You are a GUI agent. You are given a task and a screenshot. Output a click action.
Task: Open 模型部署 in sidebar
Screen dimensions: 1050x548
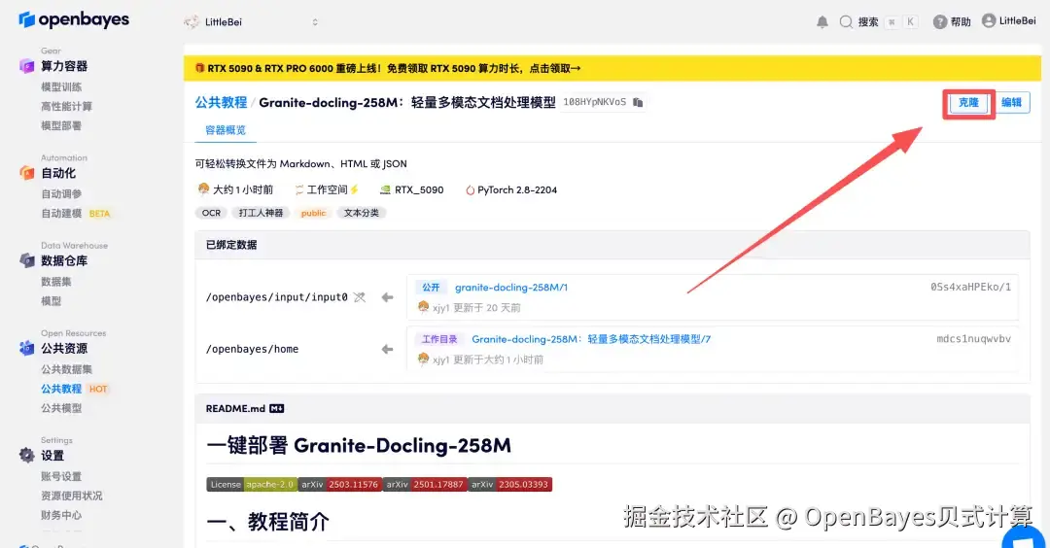[61, 125]
